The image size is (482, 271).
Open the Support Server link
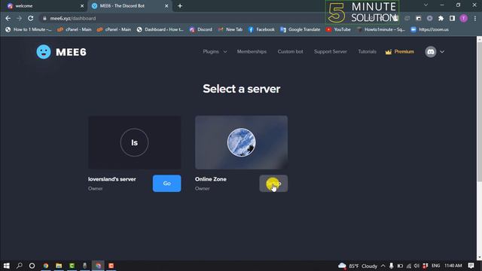331,52
